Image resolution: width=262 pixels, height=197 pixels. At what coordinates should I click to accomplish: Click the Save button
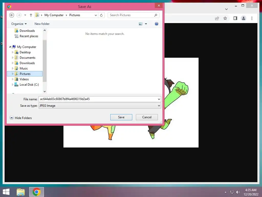coord(121,117)
